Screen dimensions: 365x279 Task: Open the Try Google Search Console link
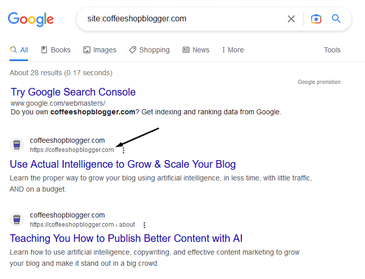point(73,92)
